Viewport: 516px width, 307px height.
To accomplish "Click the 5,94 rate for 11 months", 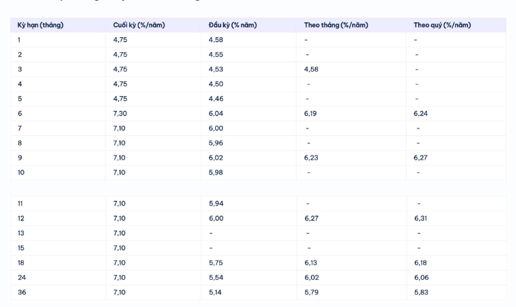I will coord(215,204).
